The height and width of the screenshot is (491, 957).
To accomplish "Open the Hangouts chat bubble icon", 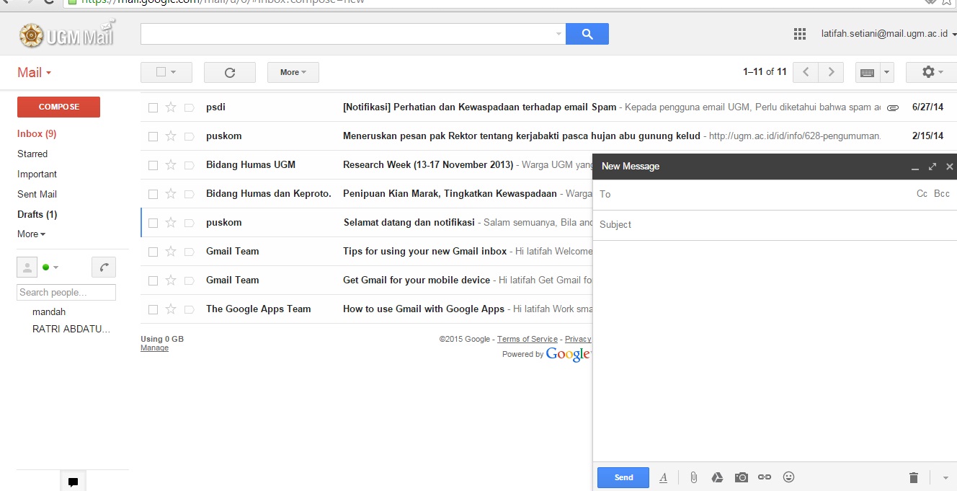I will point(73,482).
